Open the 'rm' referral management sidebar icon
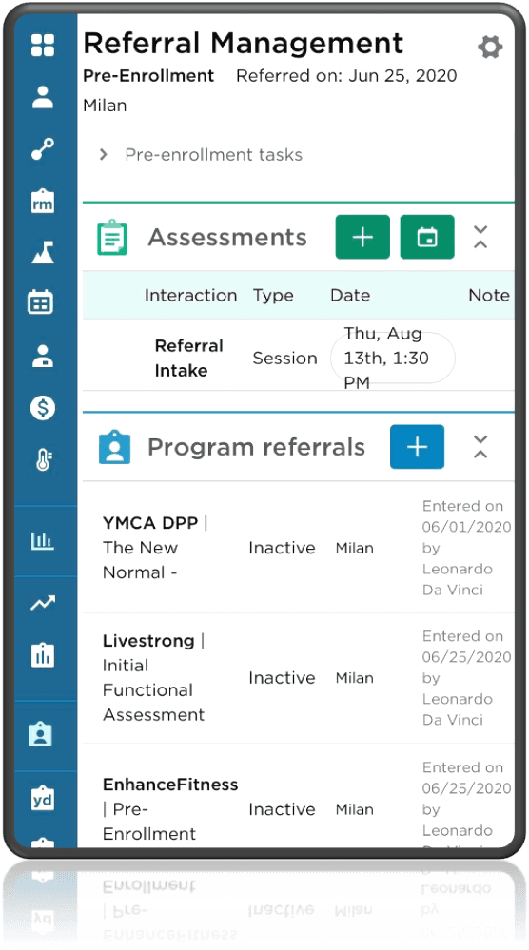This screenshot has width=529, height=950. (x=43, y=202)
